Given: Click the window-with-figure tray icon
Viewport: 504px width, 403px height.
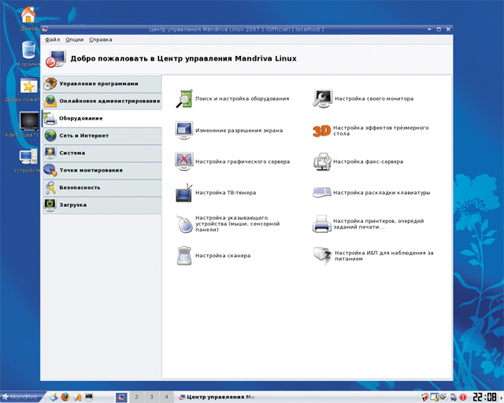Looking at the screenshot, I should click(x=434, y=397).
